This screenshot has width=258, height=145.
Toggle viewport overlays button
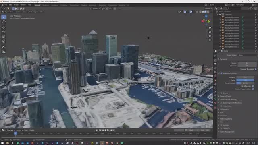(x=191, y=12)
